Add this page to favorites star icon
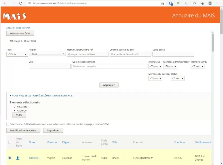Image resolution: width=223 pixels, height=165 pixels. pos(163,3)
